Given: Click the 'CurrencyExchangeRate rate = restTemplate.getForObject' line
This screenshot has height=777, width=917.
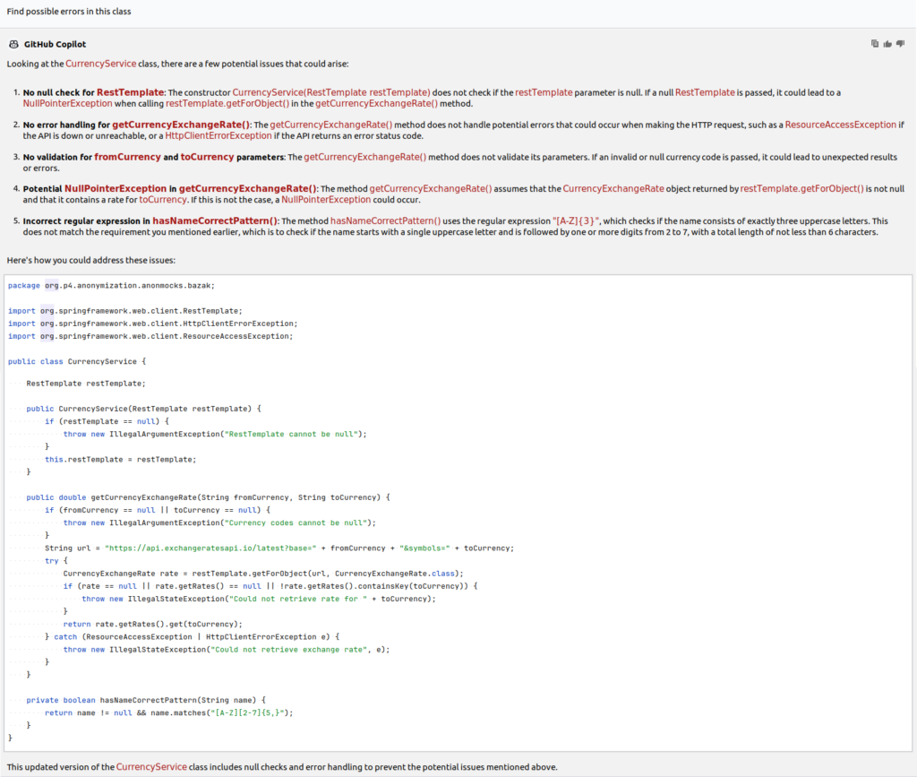Looking at the screenshot, I should (x=263, y=574).
